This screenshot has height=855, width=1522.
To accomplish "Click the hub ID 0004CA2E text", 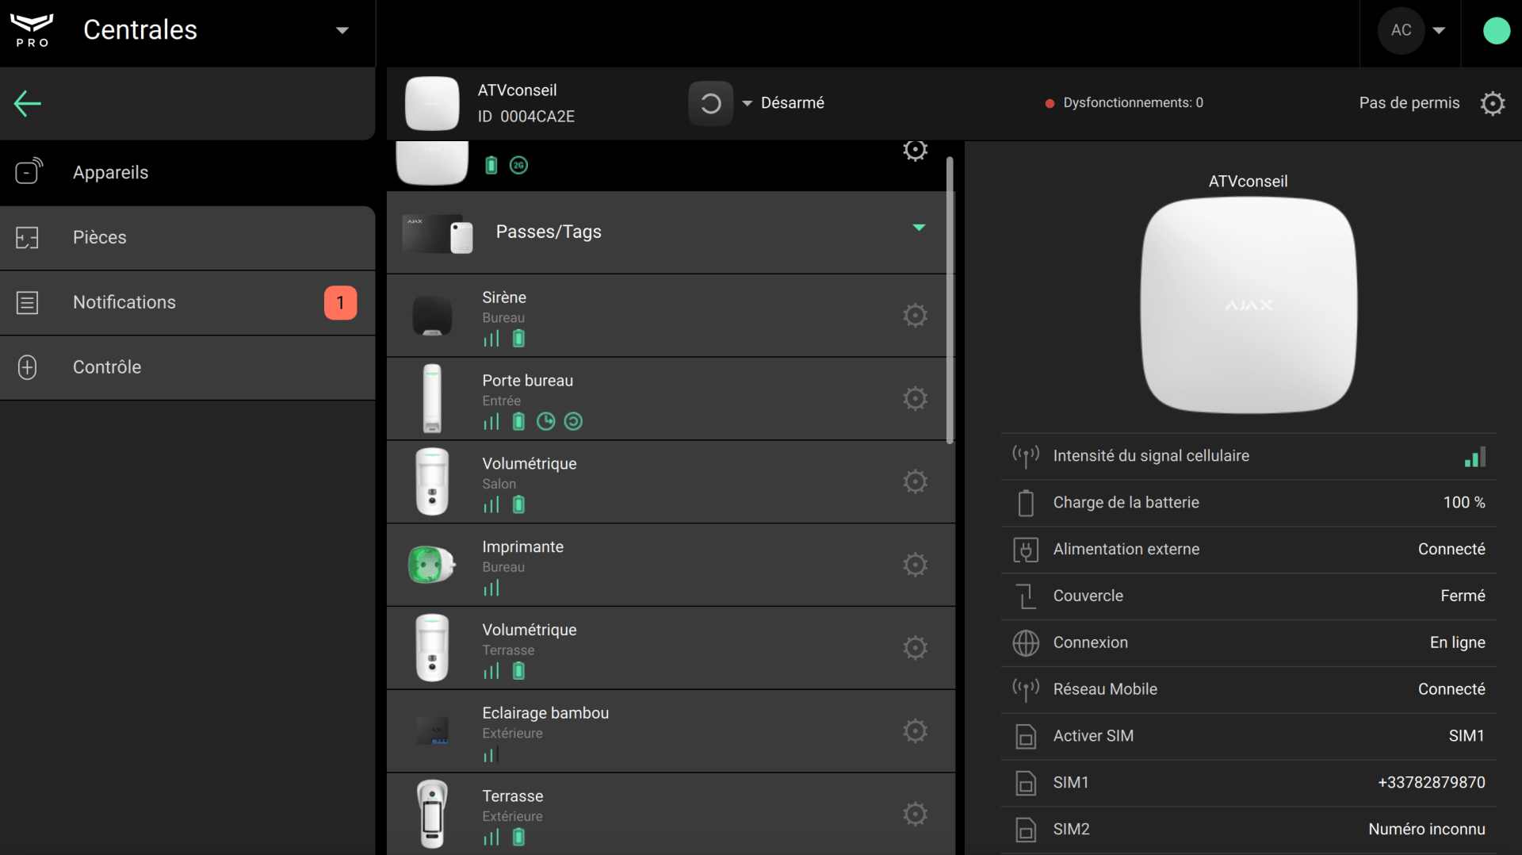I will coord(526,117).
